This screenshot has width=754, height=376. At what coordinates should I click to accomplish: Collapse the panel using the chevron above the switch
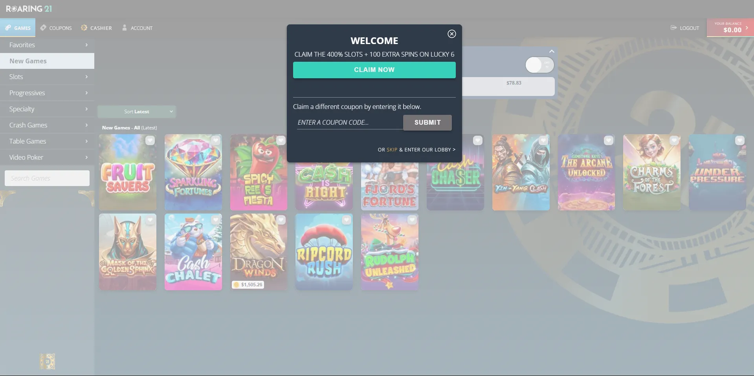pyautogui.click(x=551, y=51)
